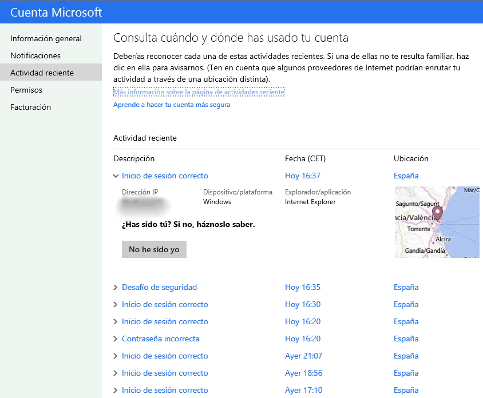
Task: Open Facturación from the sidebar
Action: point(30,107)
